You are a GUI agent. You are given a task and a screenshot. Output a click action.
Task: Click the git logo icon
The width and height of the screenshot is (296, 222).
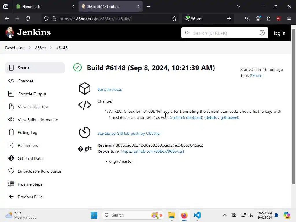(x=85, y=149)
